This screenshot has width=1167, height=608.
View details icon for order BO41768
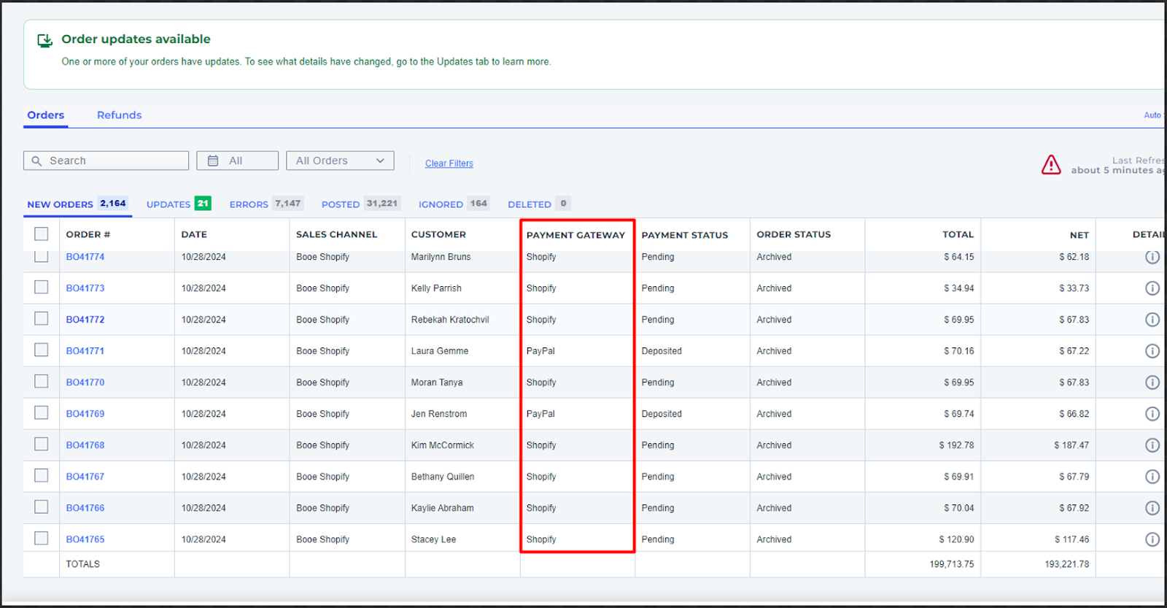pyautogui.click(x=1152, y=445)
